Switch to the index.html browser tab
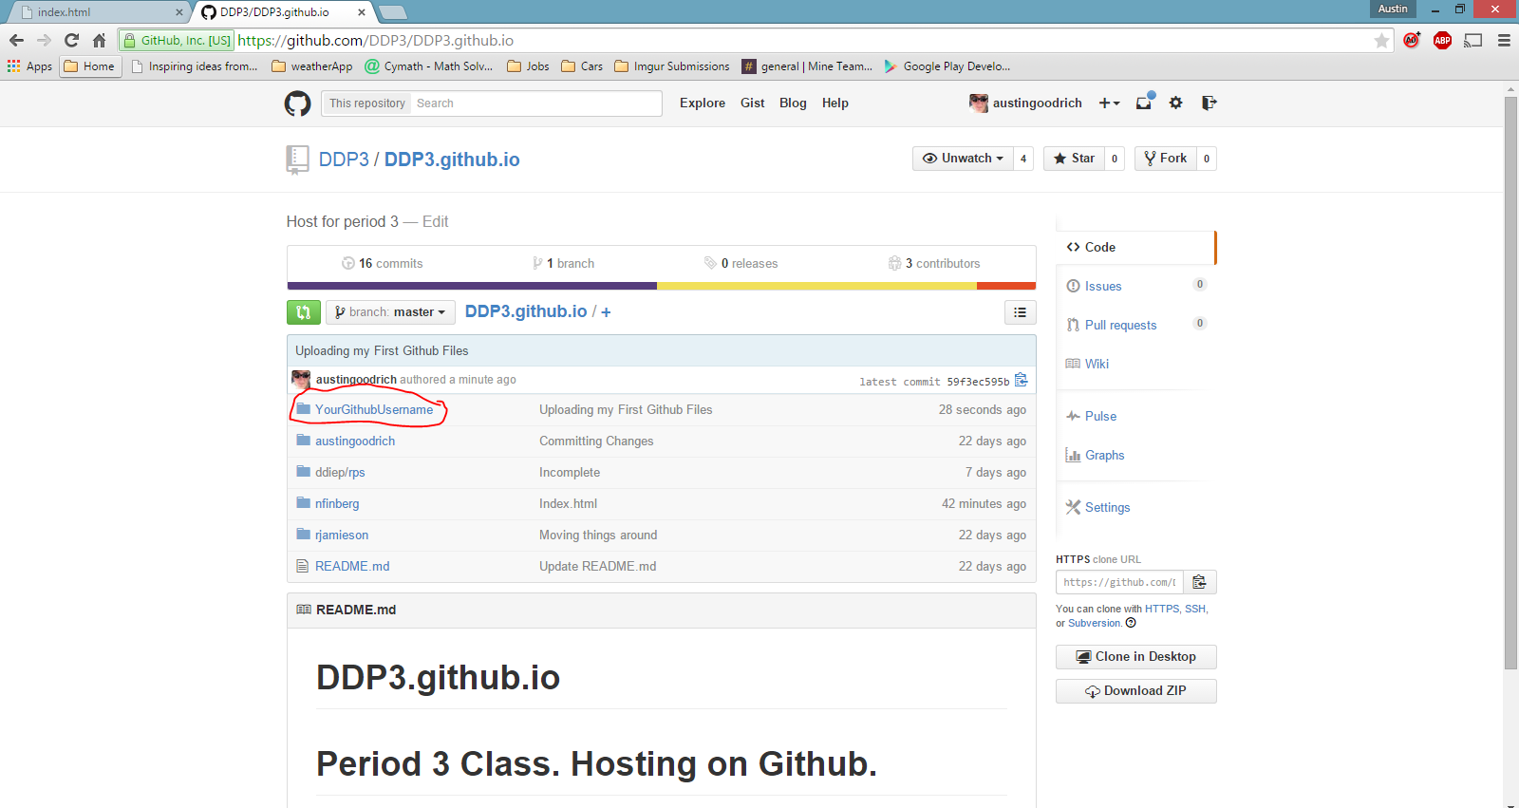Viewport: 1519px width, 808px height. [x=95, y=12]
